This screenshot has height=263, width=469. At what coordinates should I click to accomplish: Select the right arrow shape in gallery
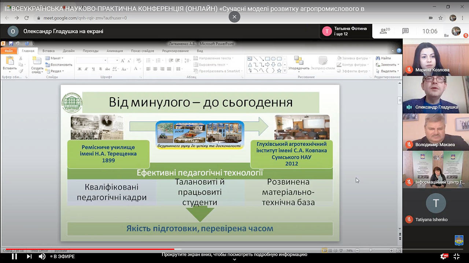tap(267, 64)
